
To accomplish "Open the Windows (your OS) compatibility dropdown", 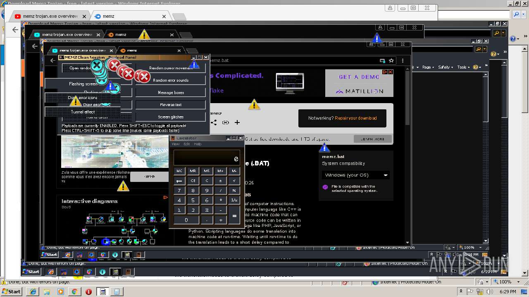I will (356, 175).
